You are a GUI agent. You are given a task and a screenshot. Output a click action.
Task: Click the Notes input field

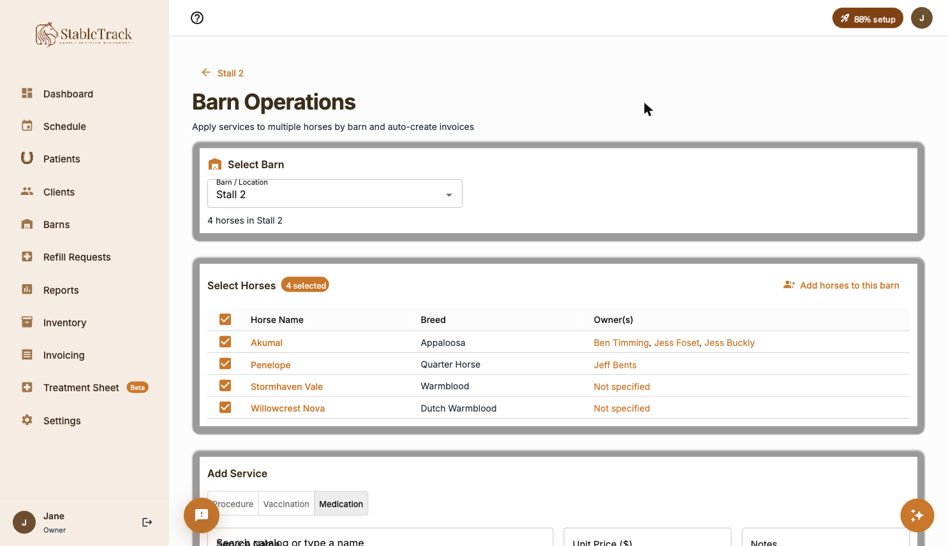pyautogui.click(x=826, y=536)
